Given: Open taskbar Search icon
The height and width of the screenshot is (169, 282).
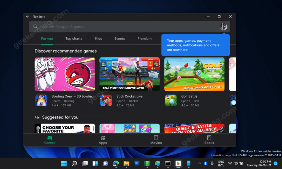Looking at the screenshot, I should (x=74, y=164).
